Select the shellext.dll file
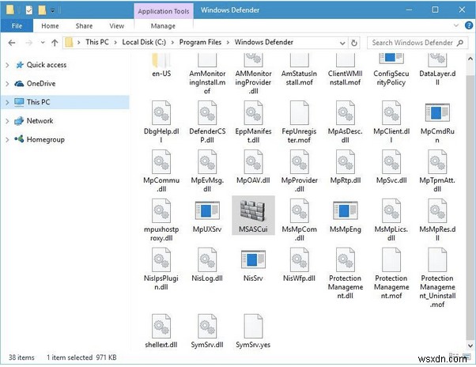The image size is (476, 367). [163, 327]
